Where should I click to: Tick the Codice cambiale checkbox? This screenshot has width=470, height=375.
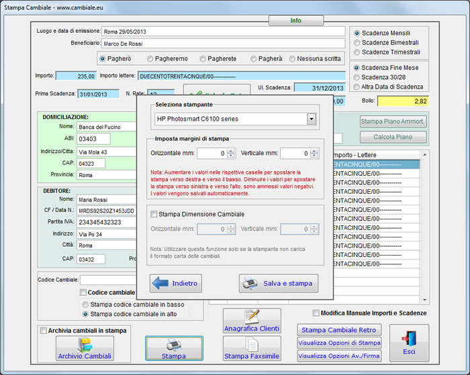coord(83,292)
